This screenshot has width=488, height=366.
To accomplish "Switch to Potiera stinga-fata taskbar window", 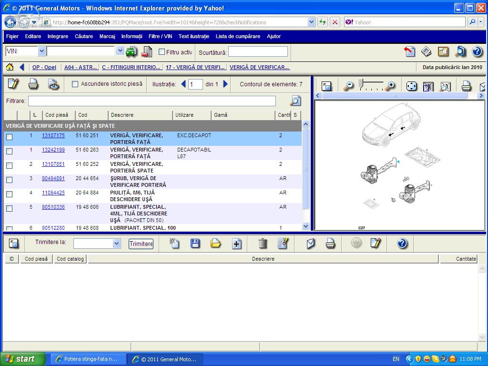I will (89, 359).
